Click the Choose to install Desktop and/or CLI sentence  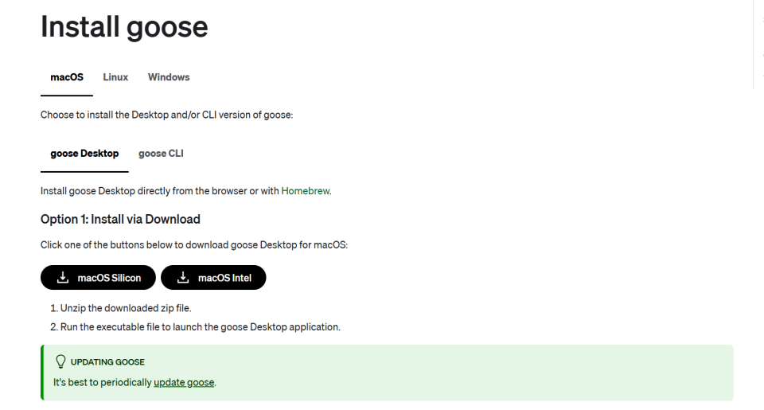[x=166, y=115]
